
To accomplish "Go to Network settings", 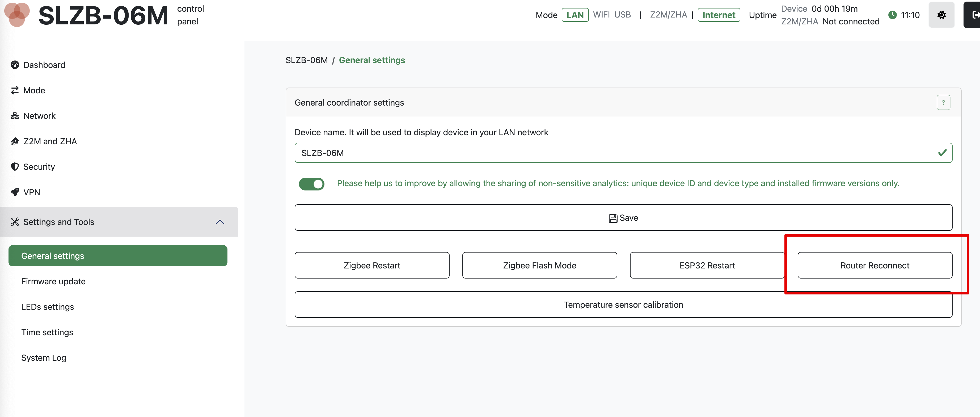I will pos(40,116).
